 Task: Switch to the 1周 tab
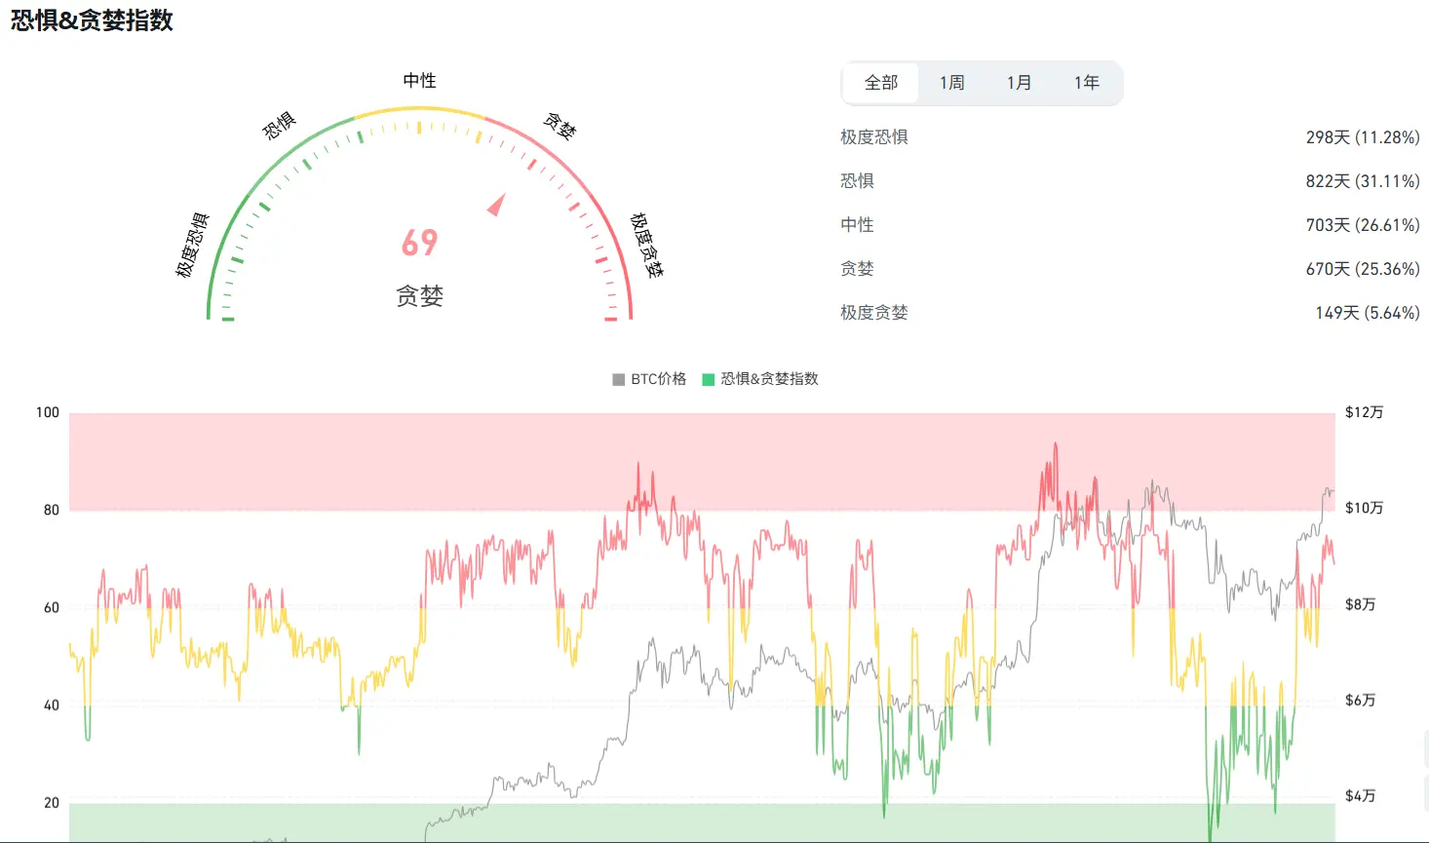(x=951, y=83)
